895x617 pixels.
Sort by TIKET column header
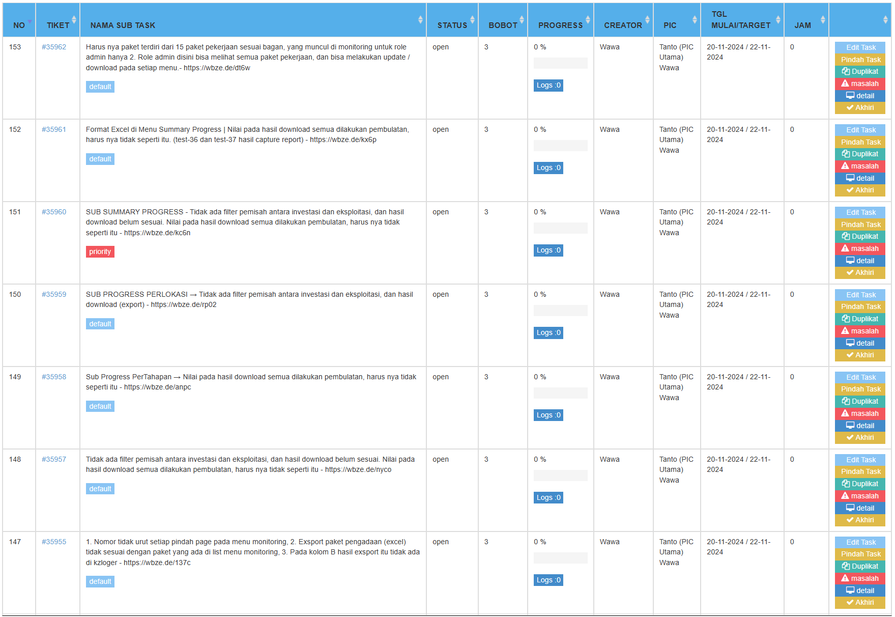tap(58, 25)
